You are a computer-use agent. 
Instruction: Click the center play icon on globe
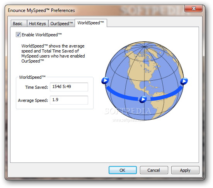(143, 99)
